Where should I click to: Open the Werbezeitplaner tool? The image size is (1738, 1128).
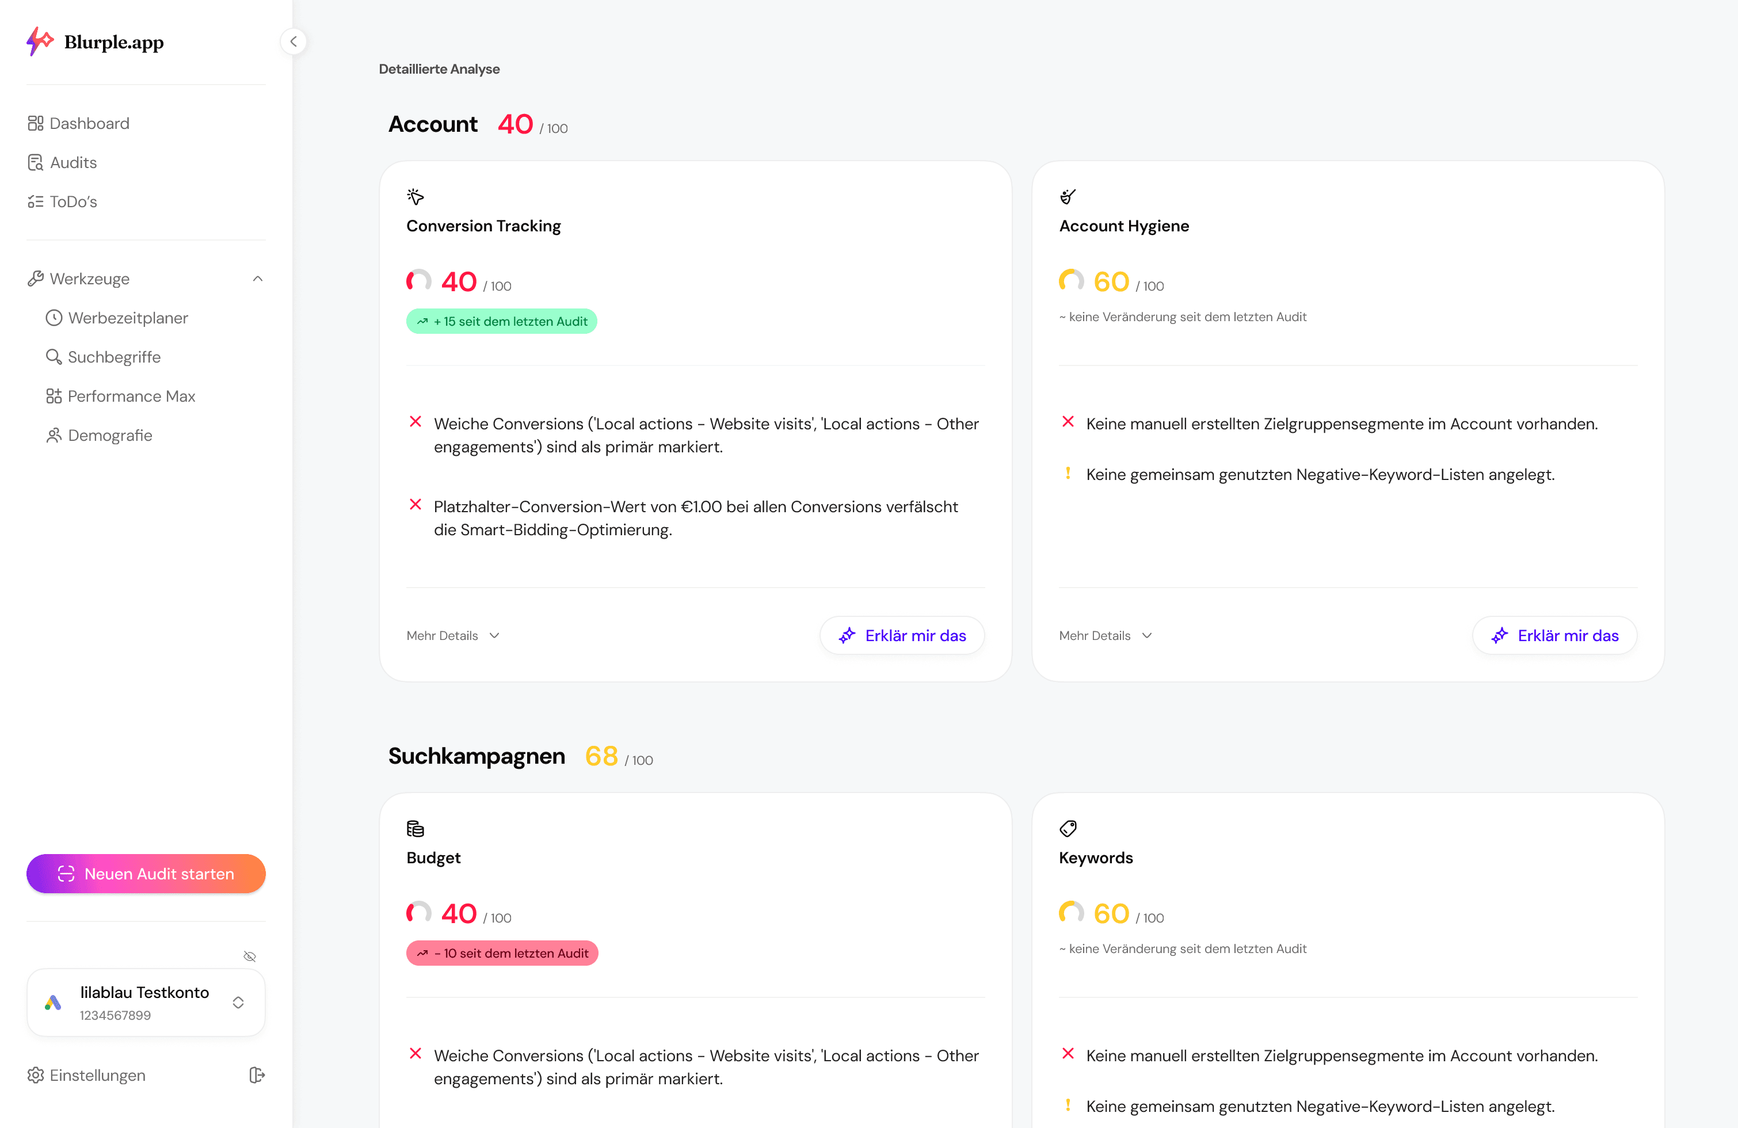point(117,318)
